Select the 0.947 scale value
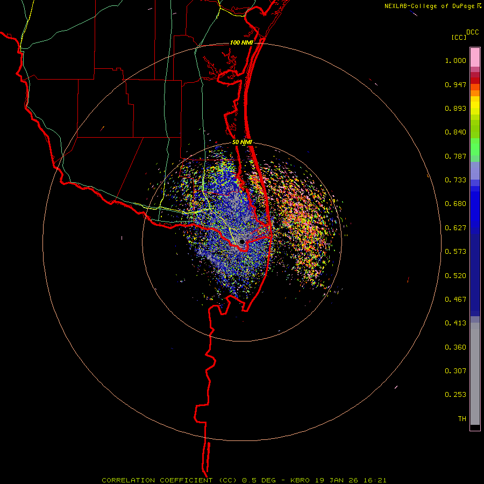Image resolution: width=484 pixels, height=484 pixels. coord(455,84)
